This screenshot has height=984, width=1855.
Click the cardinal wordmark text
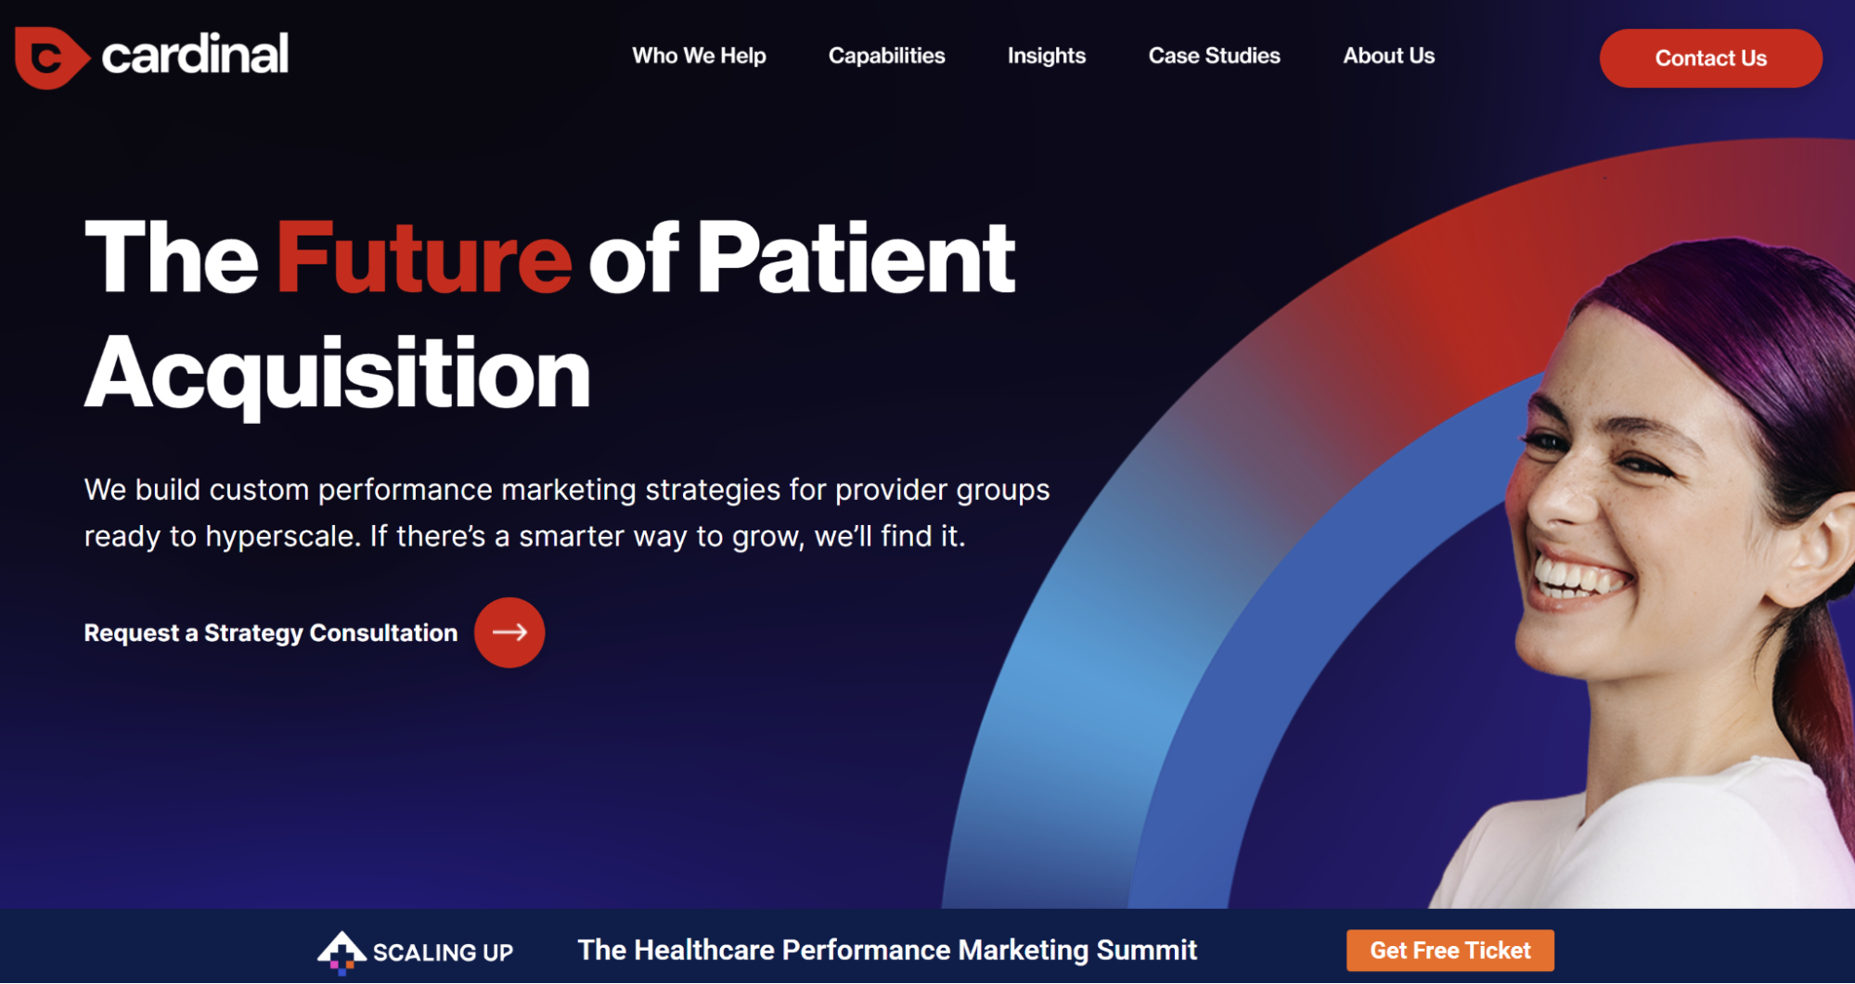[x=195, y=56]
